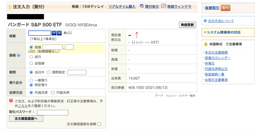Click the 株価:15分ディレイ text
Viewport: 257px width, 131px height.
click(x=88, y=7)
